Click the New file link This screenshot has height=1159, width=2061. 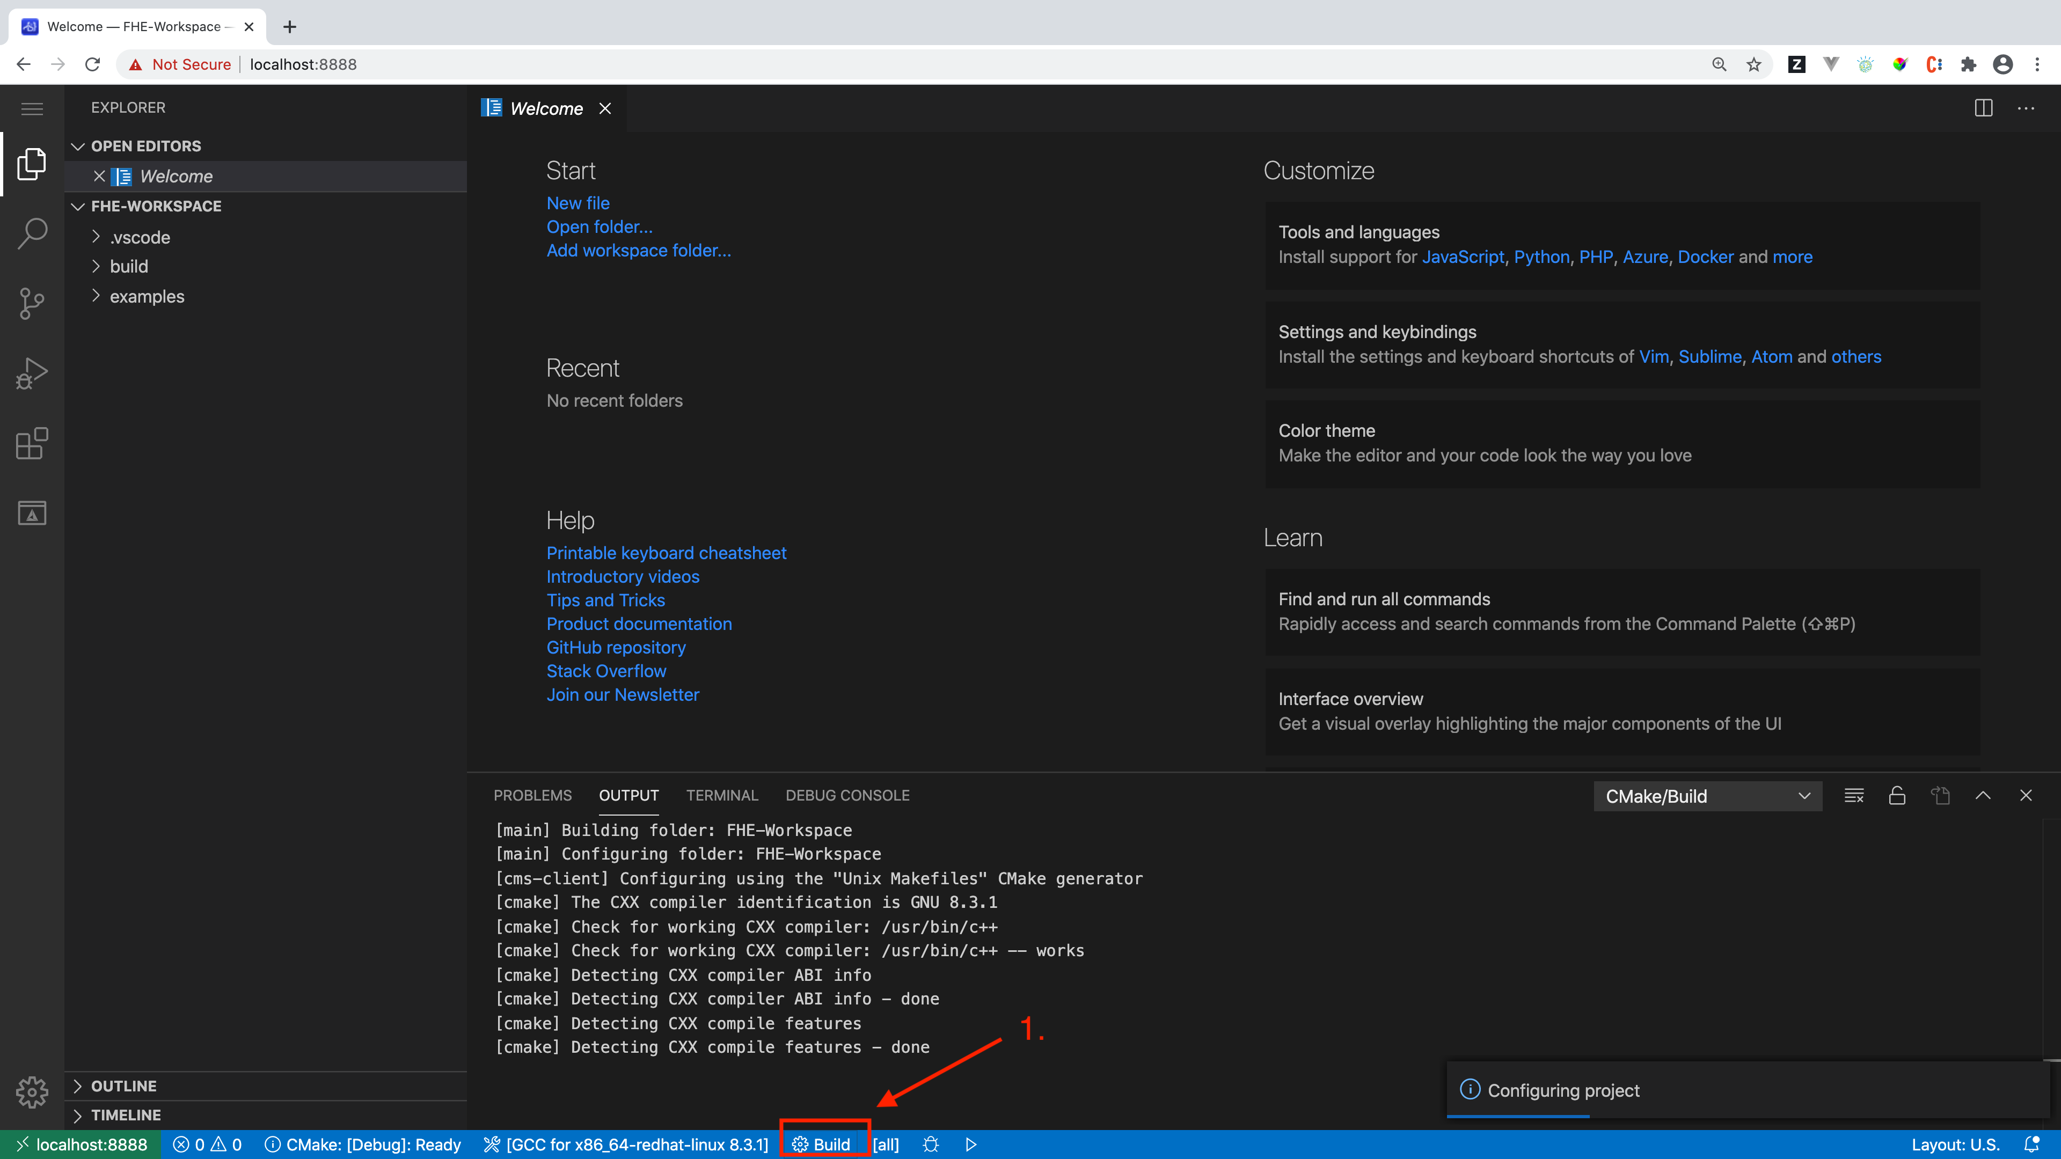pos(578,203)
